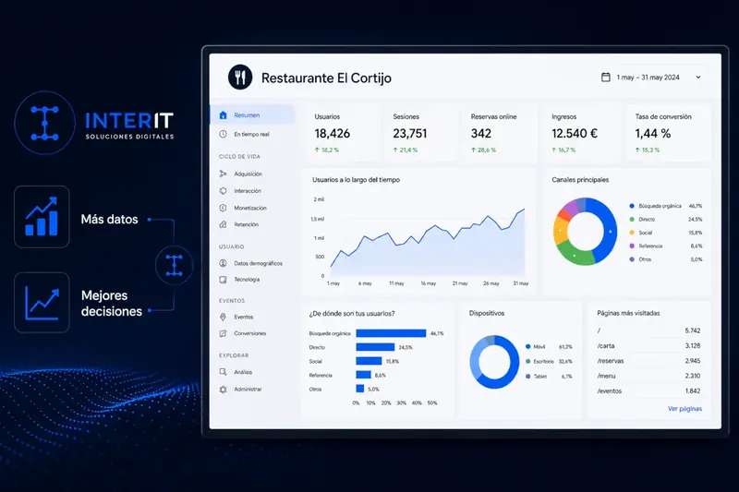Click the INTERIT logo emblem

point(44,123)
